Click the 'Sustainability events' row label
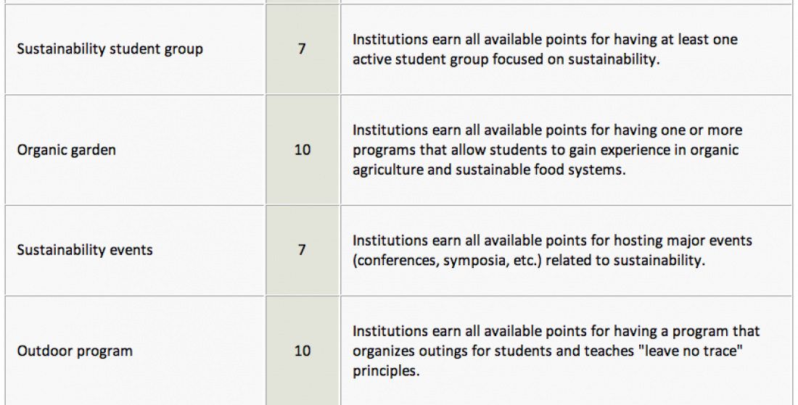This screenshot has height=405, width=798. pyautogui.click(x=84, y=250)
